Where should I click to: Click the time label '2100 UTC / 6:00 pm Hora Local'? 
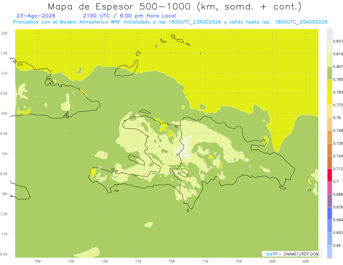point(129,16)
